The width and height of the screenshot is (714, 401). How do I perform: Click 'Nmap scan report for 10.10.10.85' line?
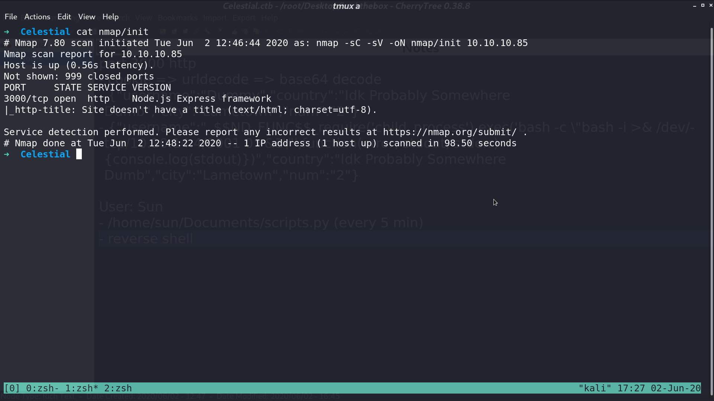coord(93,54)
